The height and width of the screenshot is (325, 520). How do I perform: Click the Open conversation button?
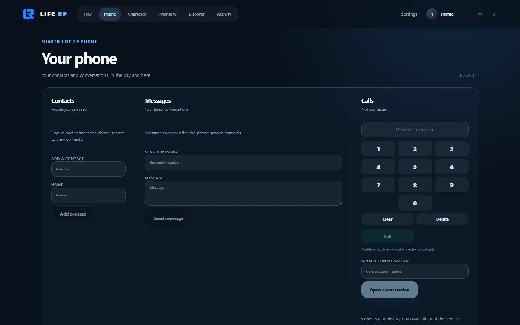390,290
